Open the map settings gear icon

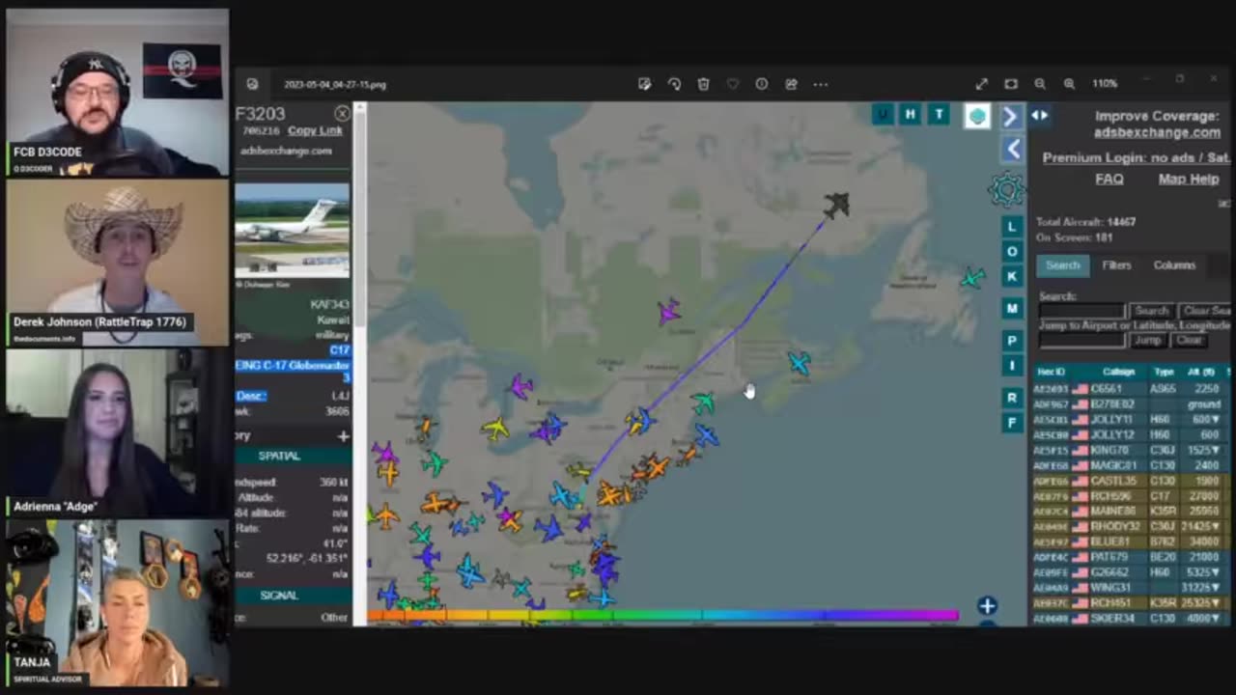pos(1006,190)
